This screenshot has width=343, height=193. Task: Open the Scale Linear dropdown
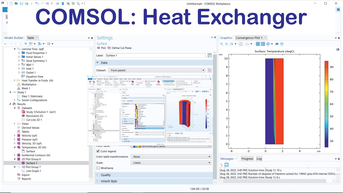171,163
